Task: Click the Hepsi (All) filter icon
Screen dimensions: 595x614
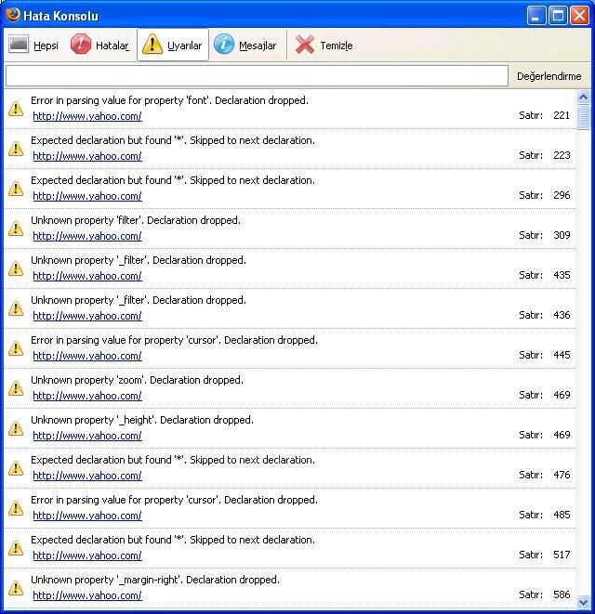Action: [19, 45]
